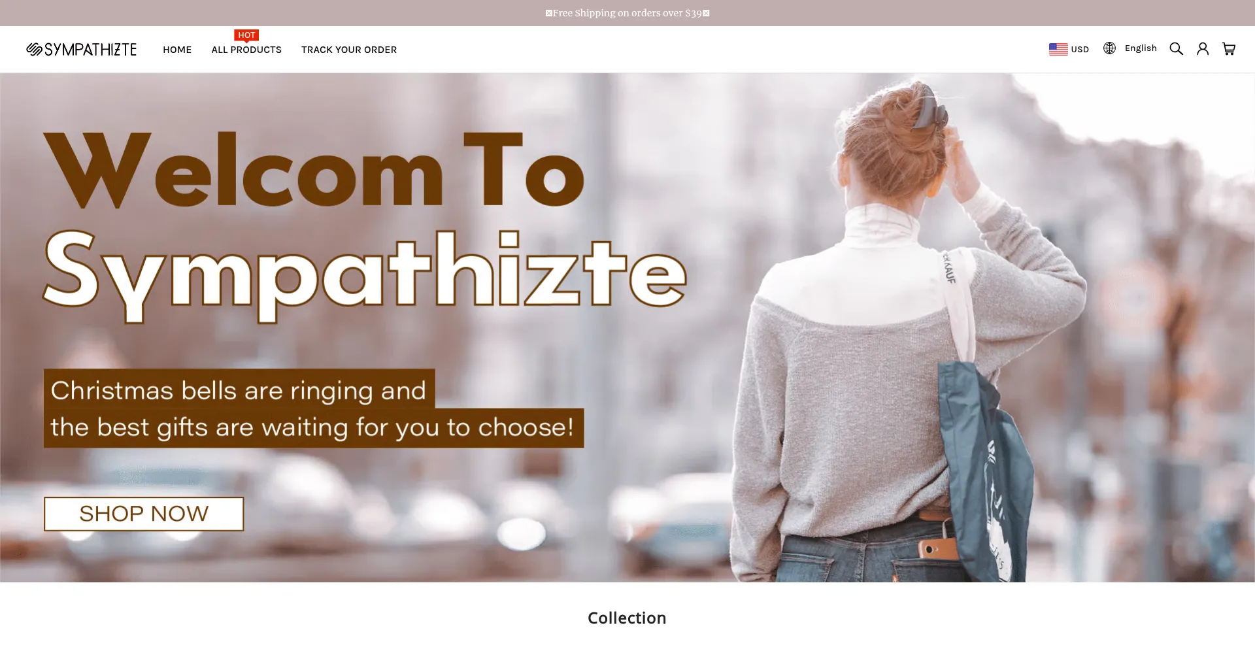Open the ALL PRODUCTS menu
Viewport: 1255px width, 649px height.
pyautogui.click(x=246, y=50)
